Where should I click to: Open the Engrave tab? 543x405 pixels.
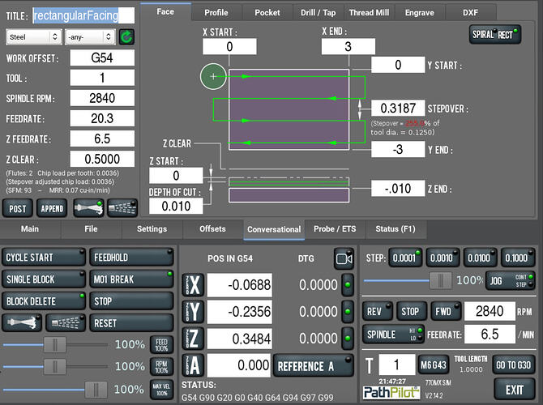[x=419, y=12]
